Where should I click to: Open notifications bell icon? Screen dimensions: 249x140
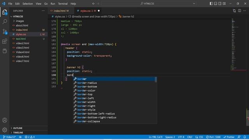pos(245,137)
